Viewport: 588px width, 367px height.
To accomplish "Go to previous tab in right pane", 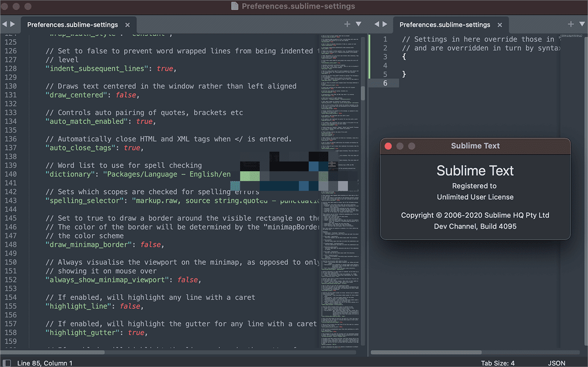I will pyautogui.click(x=376, y=24).
